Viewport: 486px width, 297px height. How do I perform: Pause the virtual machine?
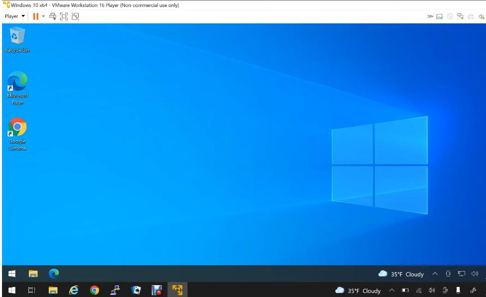(x=36, y=16)
